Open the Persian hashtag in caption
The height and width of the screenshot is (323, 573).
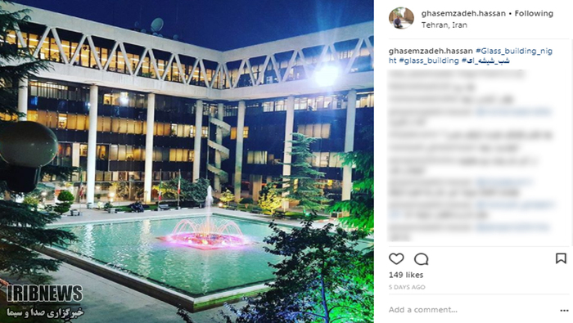click(485, 61)
